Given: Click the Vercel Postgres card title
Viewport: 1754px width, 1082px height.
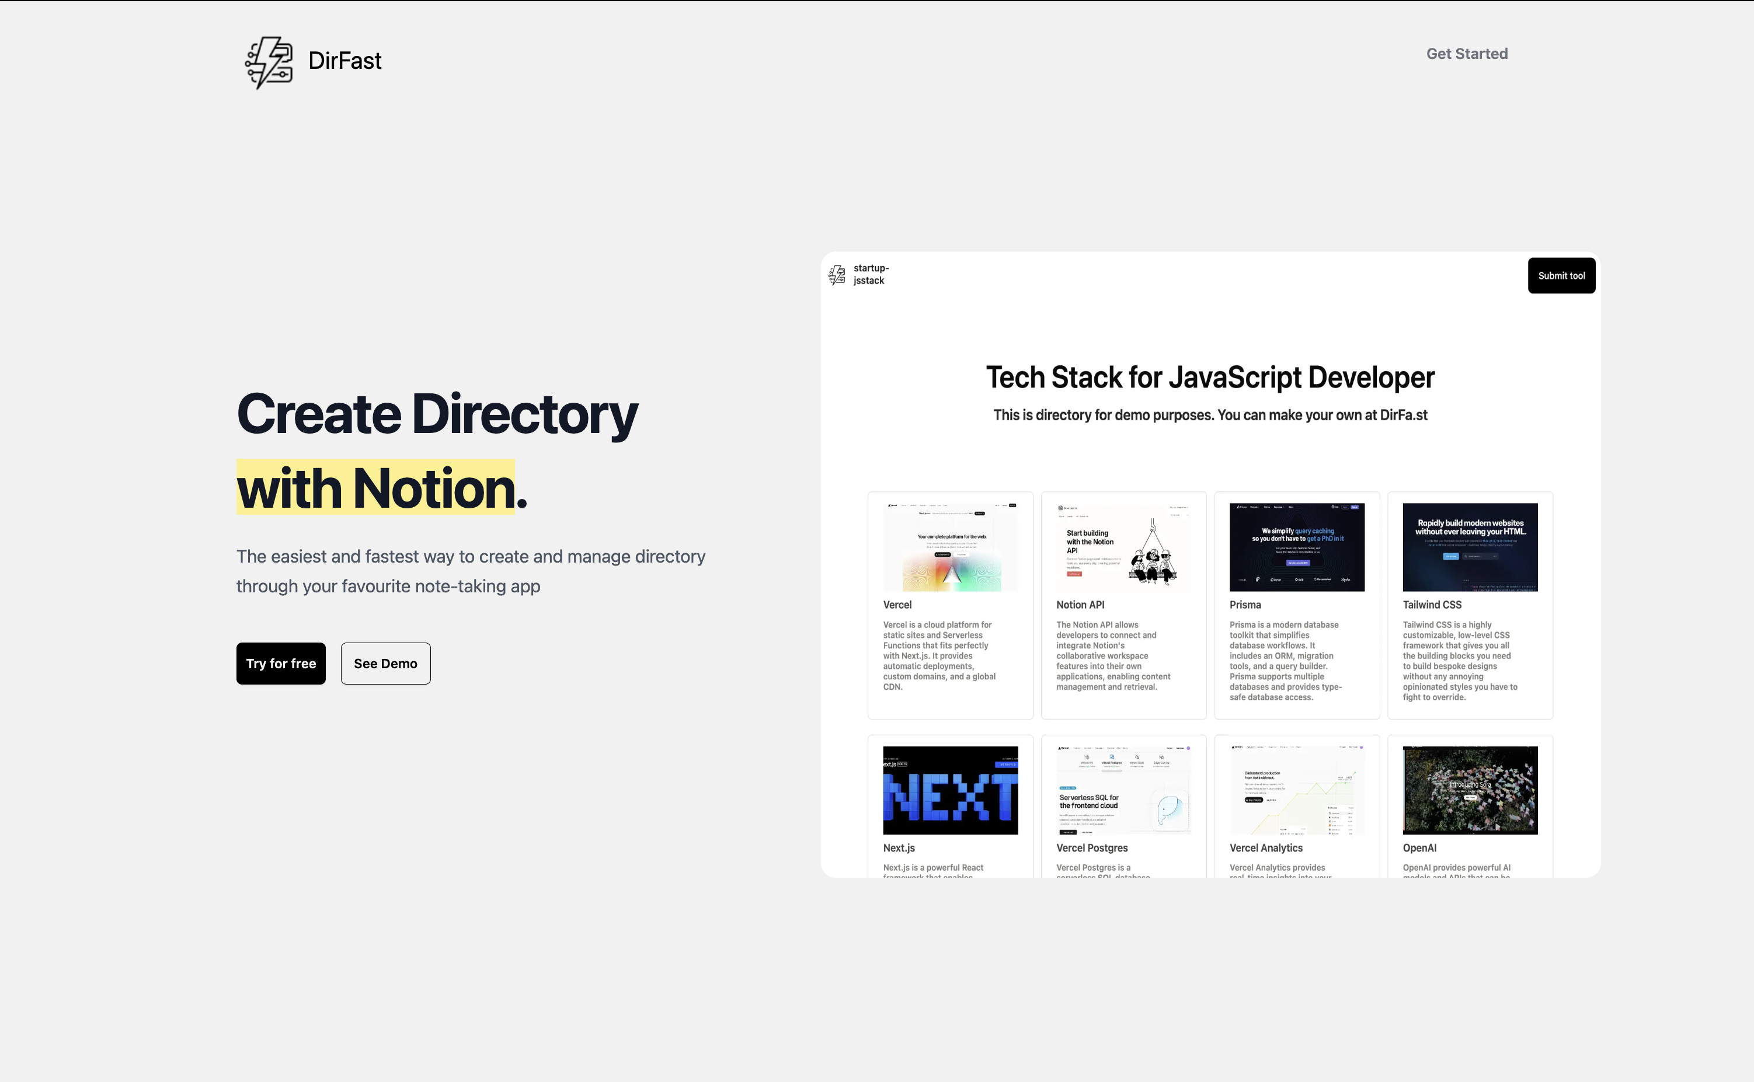Looking at the screenshot, I should [x=1092, y=848].
